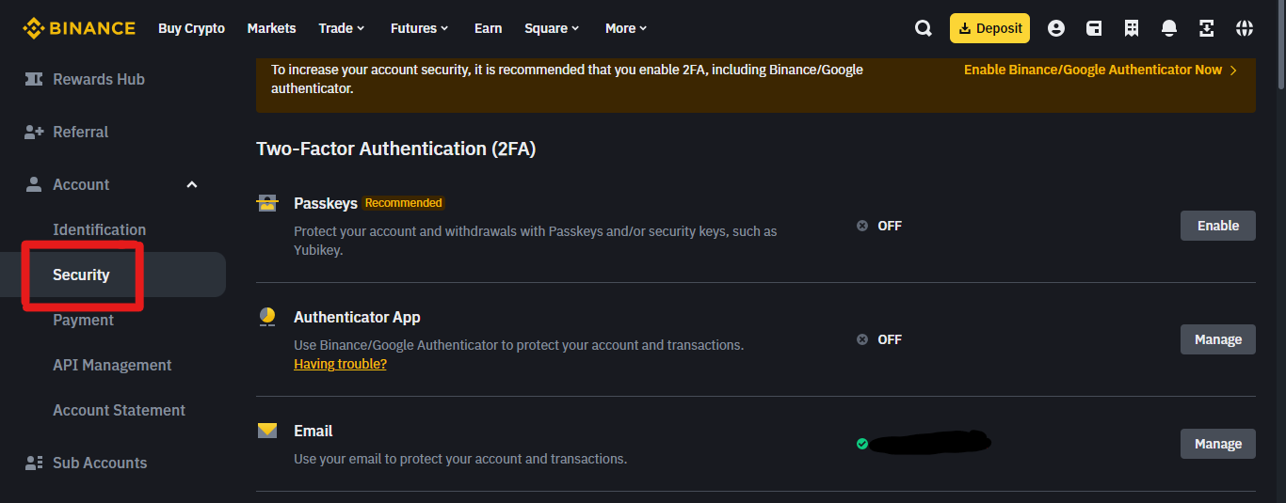Click the Authenticator App title text

pyautogui.click(x=357, y=317)
